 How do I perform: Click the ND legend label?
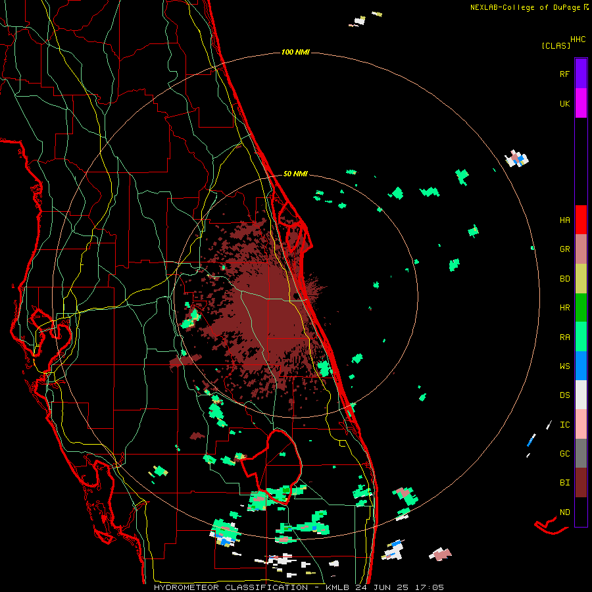(x=564, y=512)
